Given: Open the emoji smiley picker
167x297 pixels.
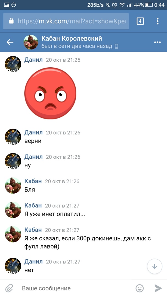Looking at the screenshot, I should pos(139,288).
